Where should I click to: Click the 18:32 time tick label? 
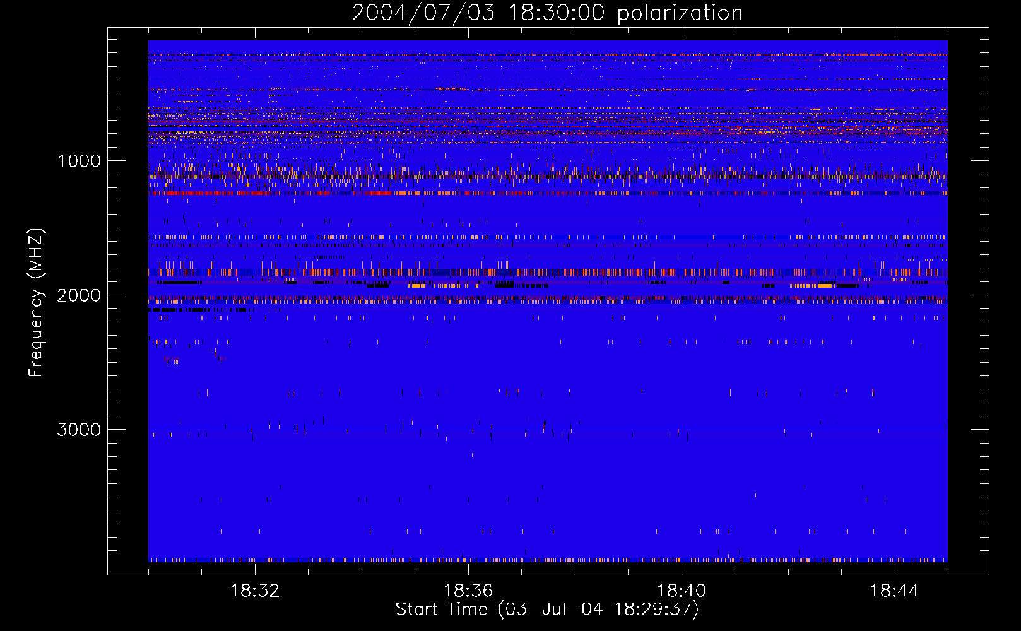pos(255,591)
